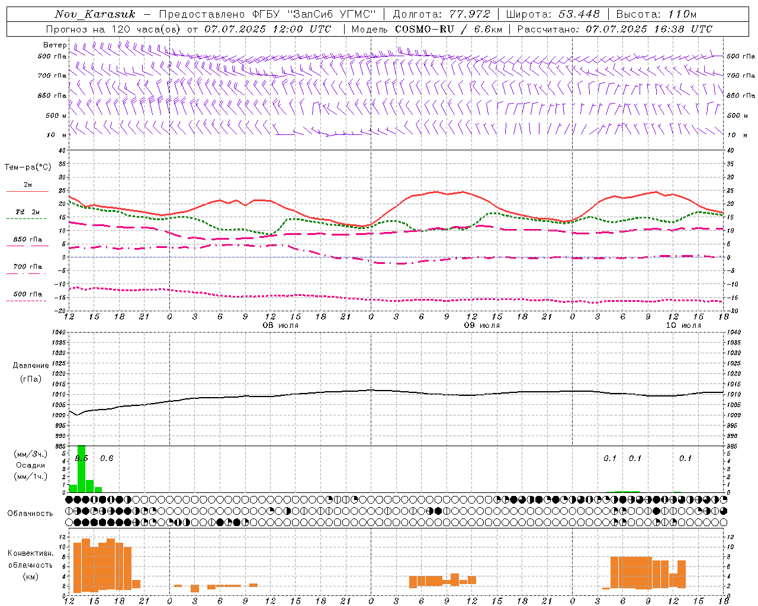This screenshot has width=758, height=606.
Task: Click the (мм/3ч.) precipitation unit label
Action: coord(30,454)
